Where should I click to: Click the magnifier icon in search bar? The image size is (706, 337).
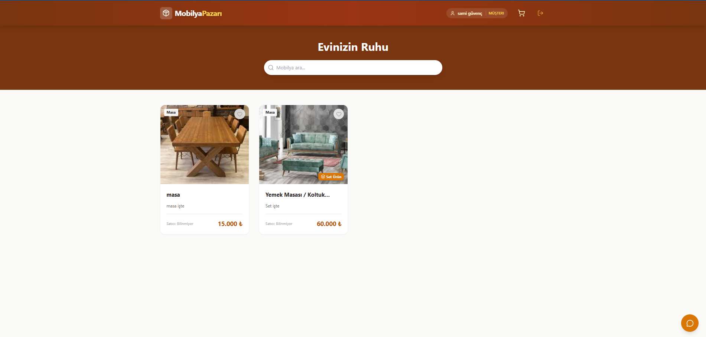pos(271,68)
